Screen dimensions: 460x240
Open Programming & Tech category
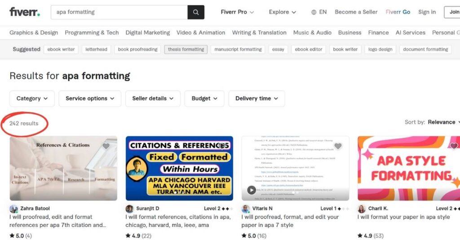pos(92,33)
